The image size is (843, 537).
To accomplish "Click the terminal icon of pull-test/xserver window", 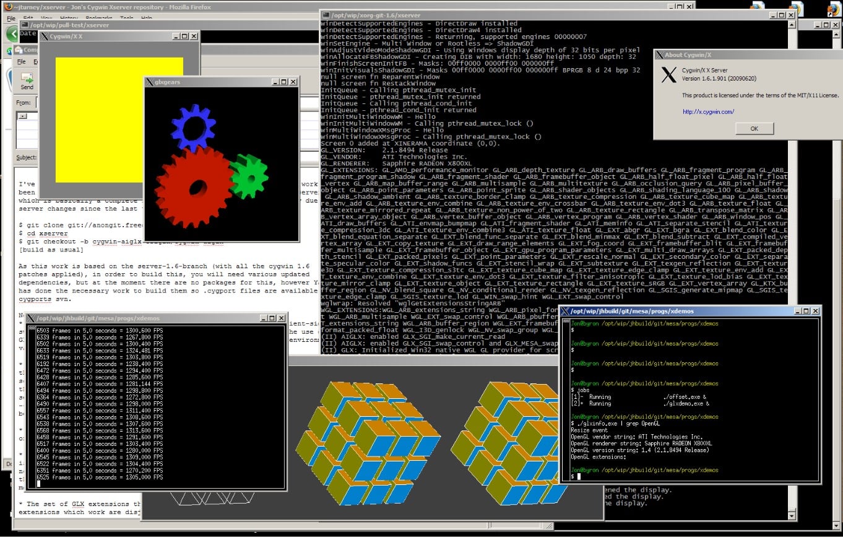I will coord(24,25).
